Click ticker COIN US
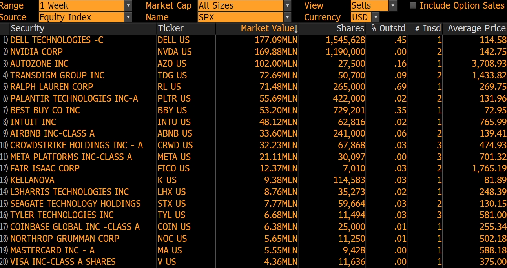 (174, 227)
